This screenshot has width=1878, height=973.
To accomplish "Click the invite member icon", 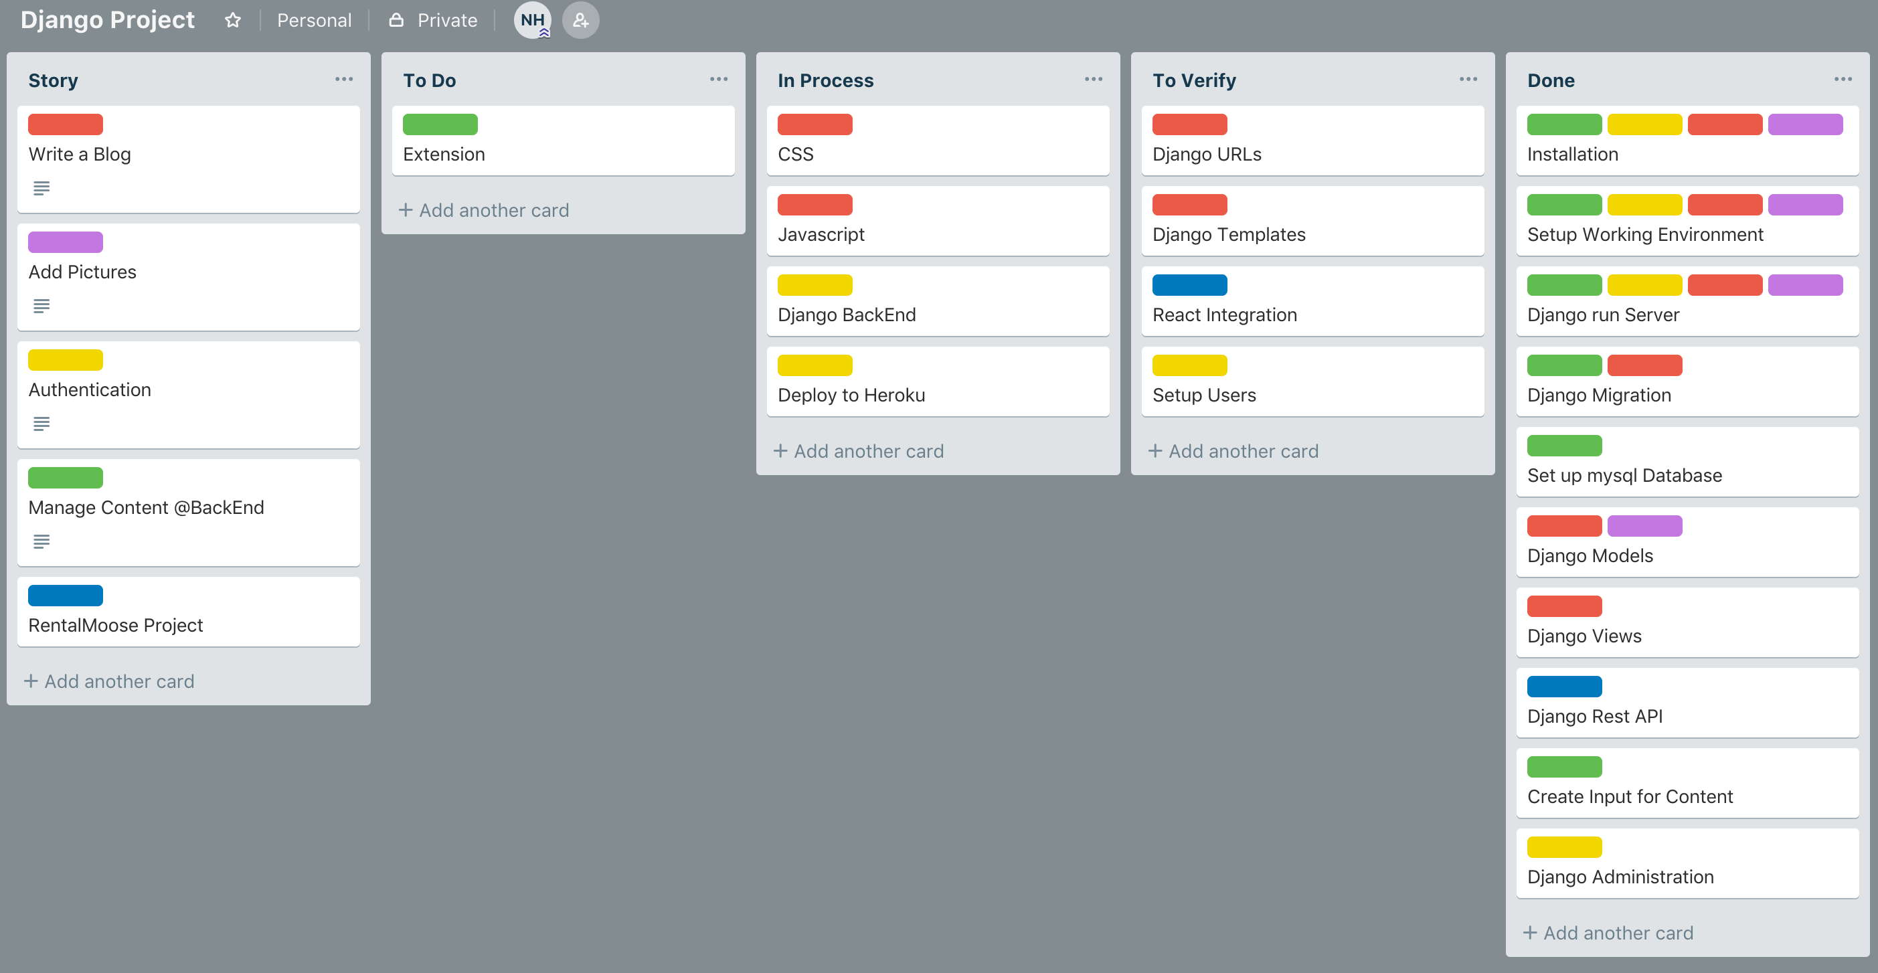I will pos(580,20).
